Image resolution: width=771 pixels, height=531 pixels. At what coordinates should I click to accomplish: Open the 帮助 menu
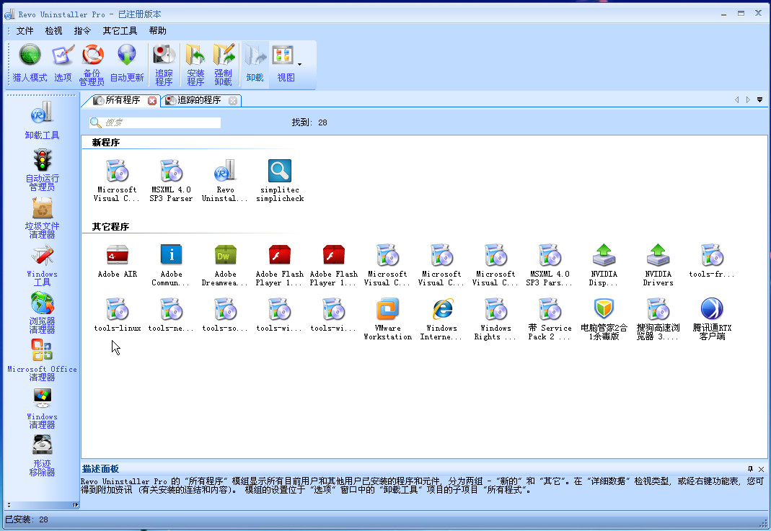pyautogui.click(x=157, y=31)
